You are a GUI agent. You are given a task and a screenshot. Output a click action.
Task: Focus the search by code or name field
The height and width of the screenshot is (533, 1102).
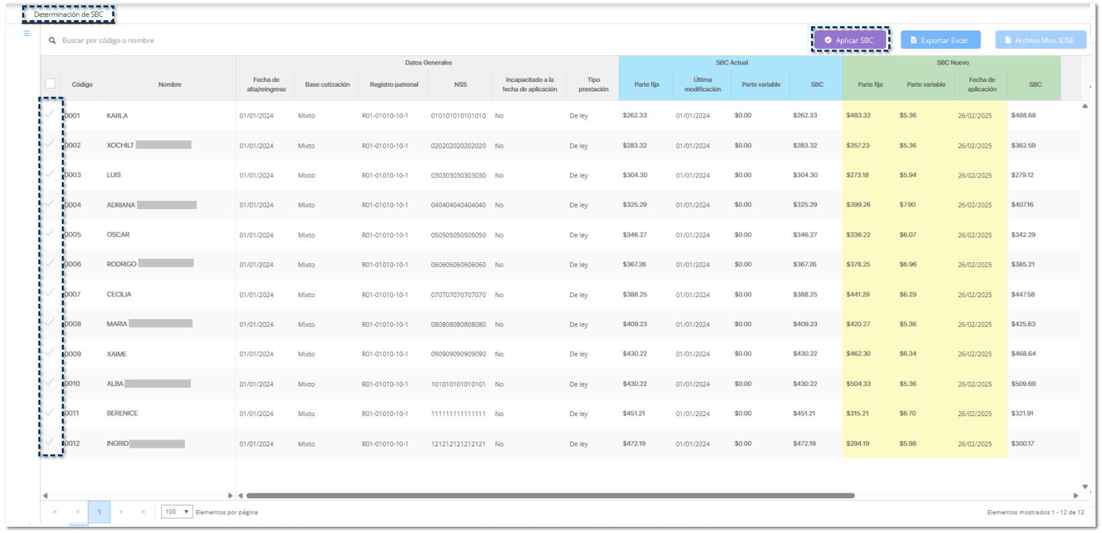pyautogui.click(x=269, y=41)
